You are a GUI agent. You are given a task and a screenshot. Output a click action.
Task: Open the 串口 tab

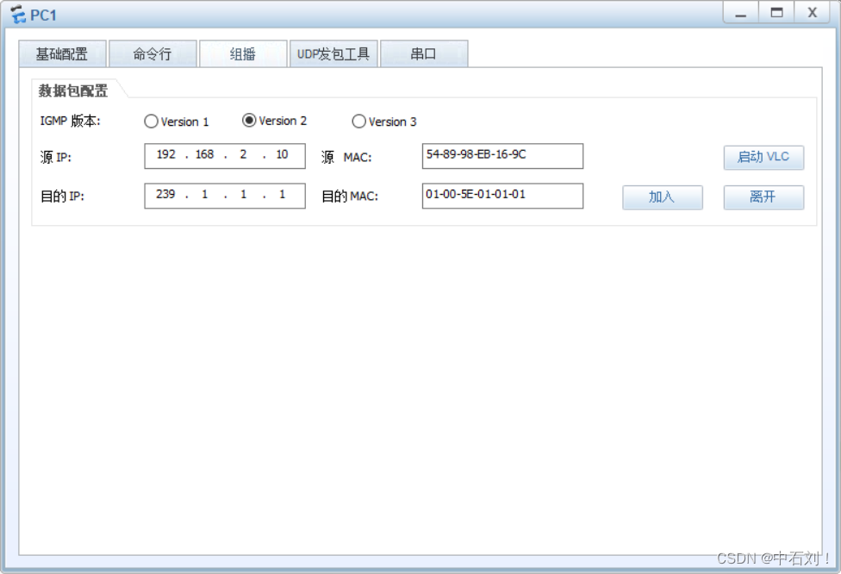pos(424,53)
